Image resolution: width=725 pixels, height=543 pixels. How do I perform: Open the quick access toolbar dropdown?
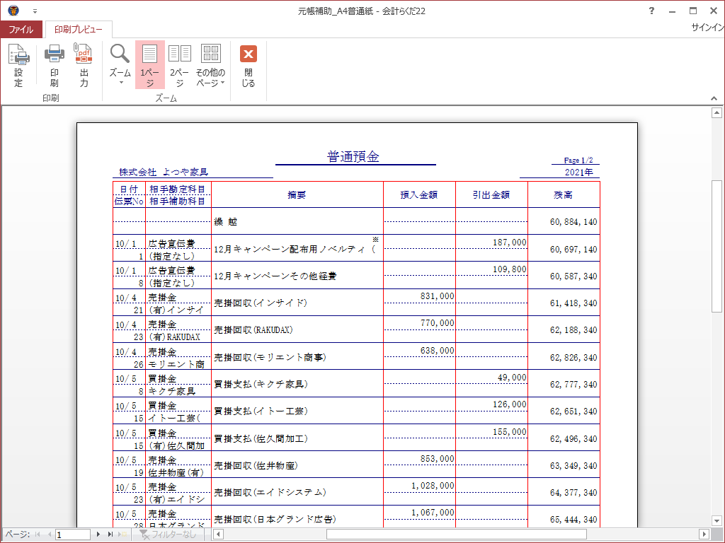(35, 11)
